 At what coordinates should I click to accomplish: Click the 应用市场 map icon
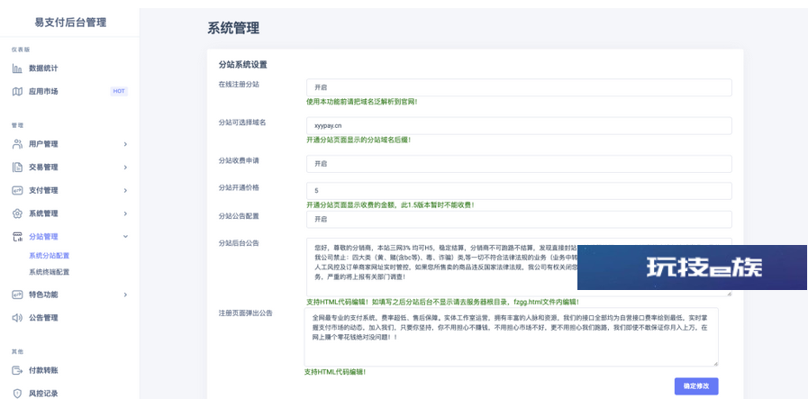[x=17, y=92]
